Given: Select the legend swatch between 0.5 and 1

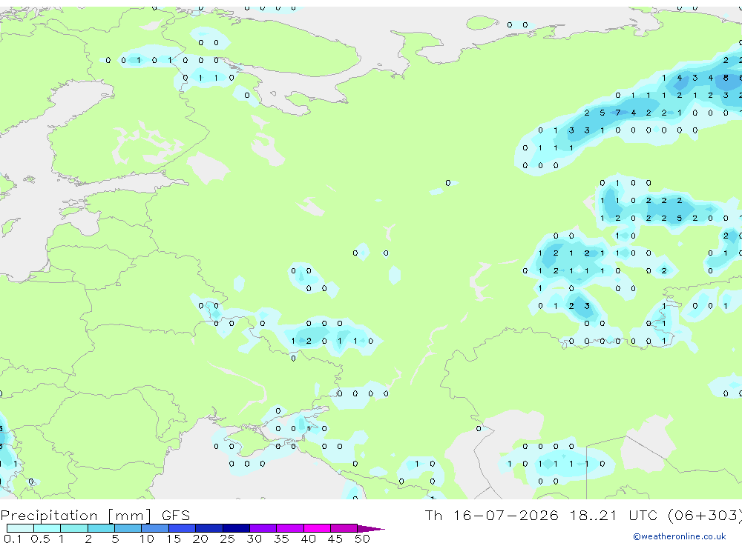Looking at the screenshot, I should pyautogui.click(x=47, y=528).
